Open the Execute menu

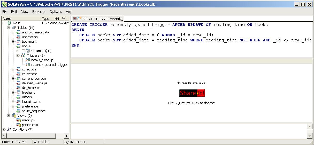click(39, 12)
